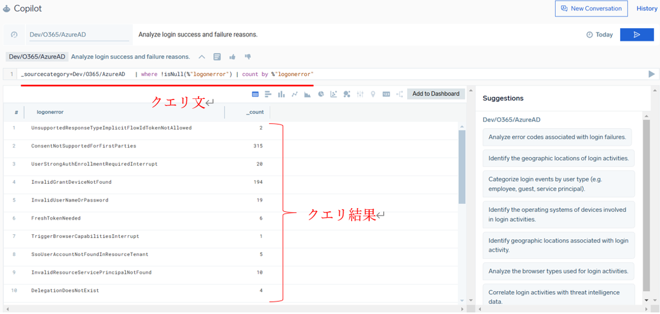Open the query details note icon
The width and height of the screenshot is (660, 314).
coord(217,56)
